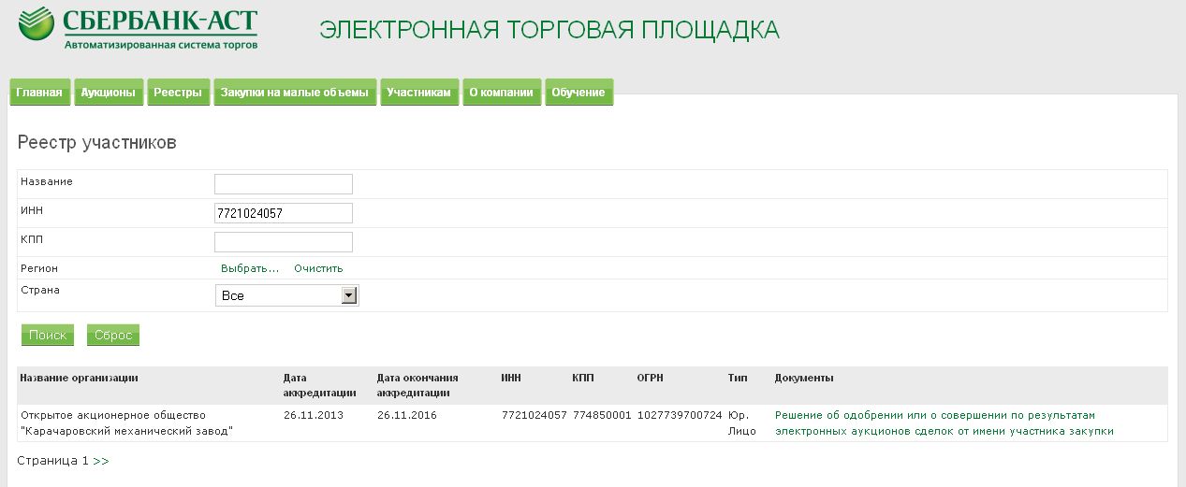The height and width of the screenshot is (487, 1186).
Task: Focus the Название input field
Action: click(284, 184)
